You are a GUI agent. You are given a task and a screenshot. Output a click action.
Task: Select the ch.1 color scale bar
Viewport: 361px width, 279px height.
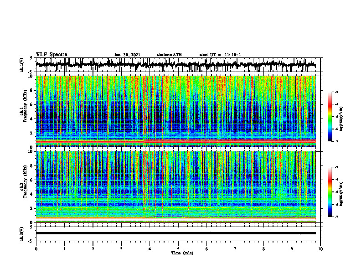(x=330, y=117)
